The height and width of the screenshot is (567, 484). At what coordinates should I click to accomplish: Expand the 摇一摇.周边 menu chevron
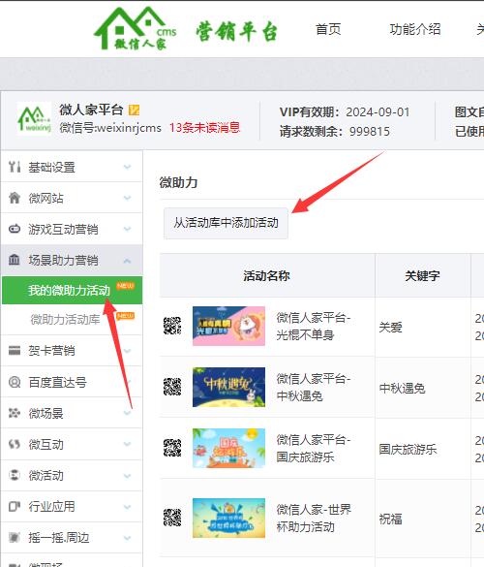coord(127,538)
